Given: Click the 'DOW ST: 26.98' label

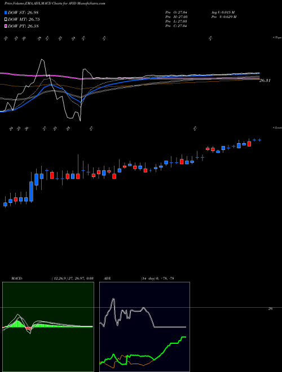Looking at the screenshot, I should 23,12.
